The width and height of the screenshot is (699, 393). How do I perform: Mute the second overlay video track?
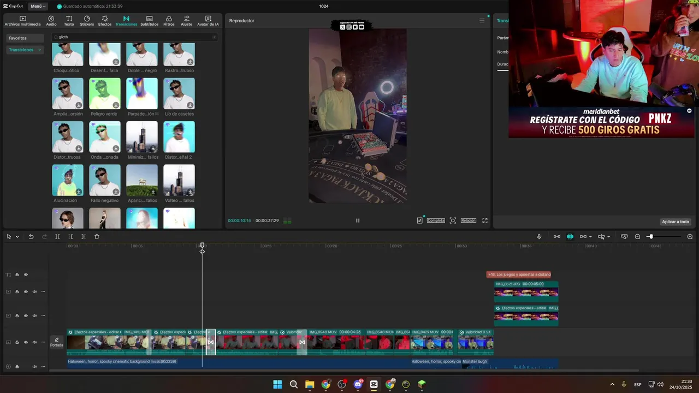tap(34, 315)
